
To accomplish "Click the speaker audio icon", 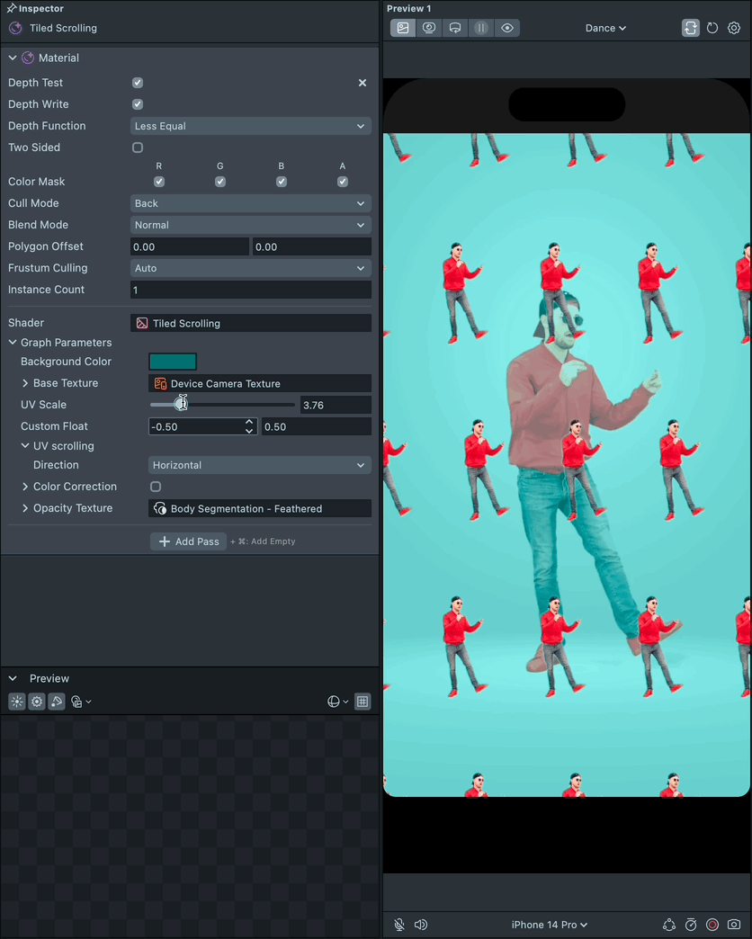I will click(421, 925).
